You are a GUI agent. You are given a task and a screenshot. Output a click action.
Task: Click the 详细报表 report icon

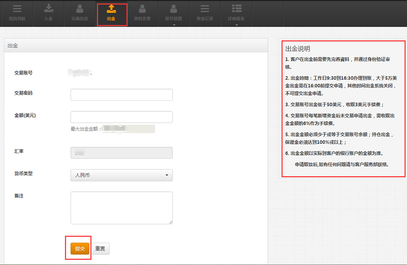[237, 8]
